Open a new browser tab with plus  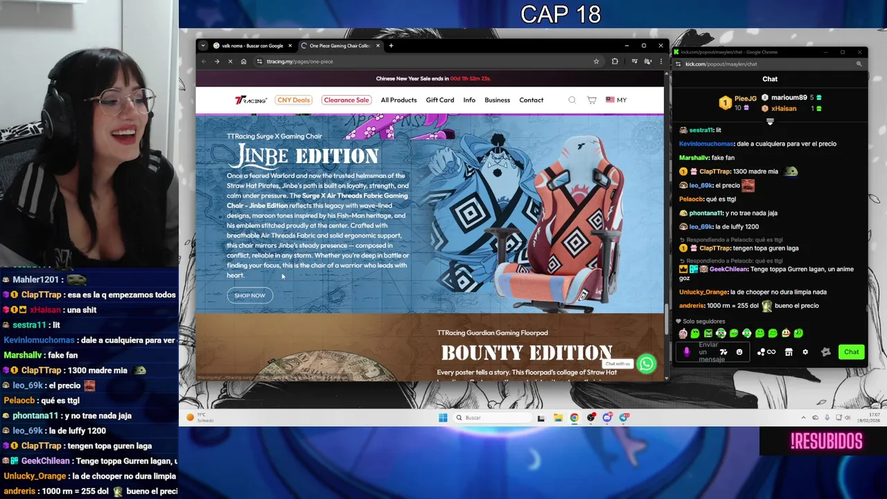point(391,46)
